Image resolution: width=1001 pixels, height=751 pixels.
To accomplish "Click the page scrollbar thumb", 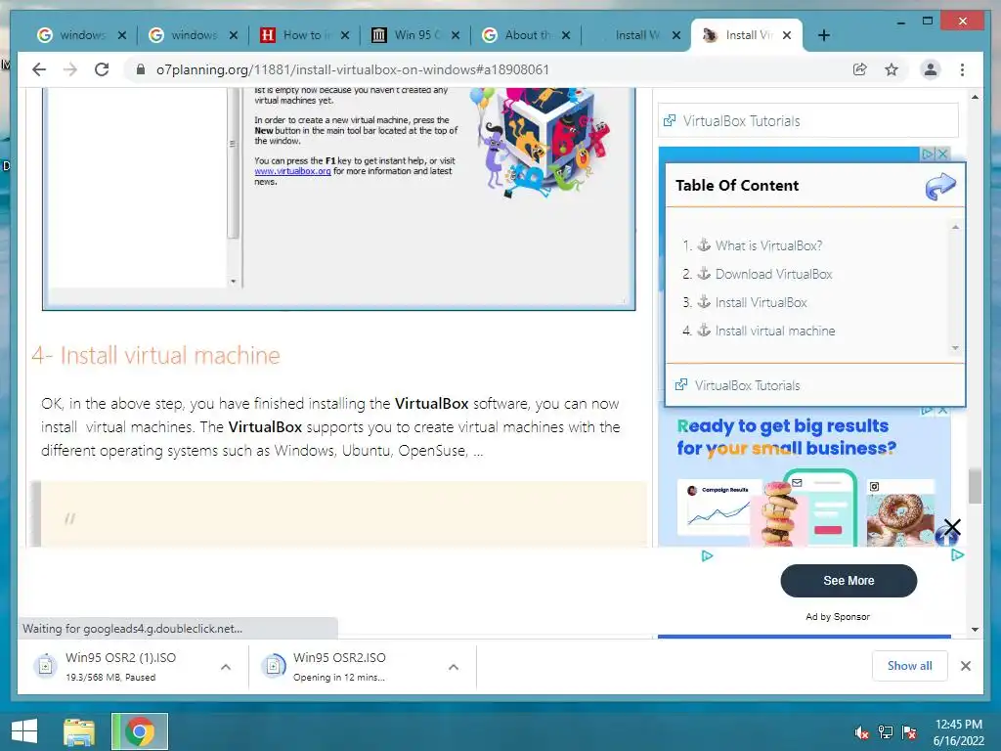I will click(x=975, y=486).
